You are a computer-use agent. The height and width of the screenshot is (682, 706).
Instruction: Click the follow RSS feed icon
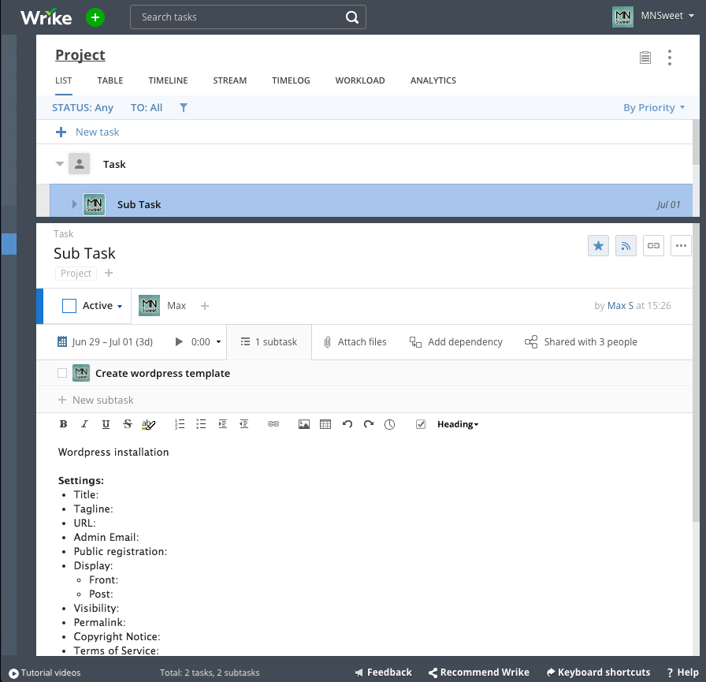tap(626, 246)
